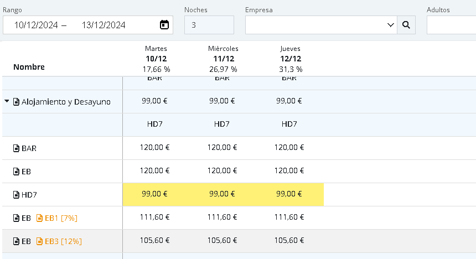Click the orange EB3 [12%] rate icon

(x=39, y=241)
